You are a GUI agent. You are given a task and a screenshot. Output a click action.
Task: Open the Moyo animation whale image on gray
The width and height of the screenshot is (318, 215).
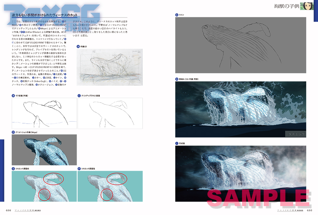click(44, 149)
